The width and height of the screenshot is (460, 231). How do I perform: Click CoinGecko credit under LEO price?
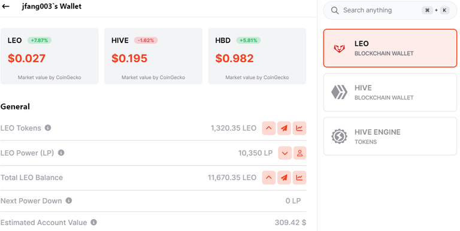(x=49, y=77)
